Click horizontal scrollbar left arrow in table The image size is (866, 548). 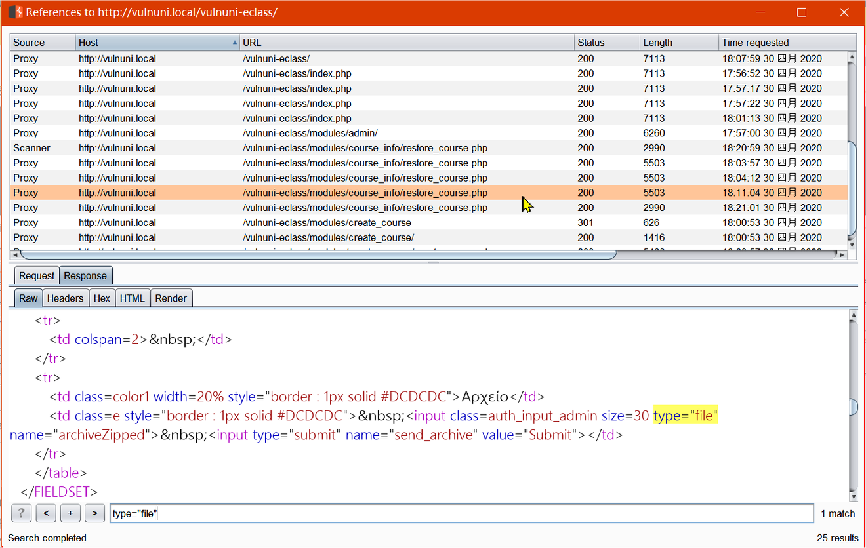pos(15,255)
